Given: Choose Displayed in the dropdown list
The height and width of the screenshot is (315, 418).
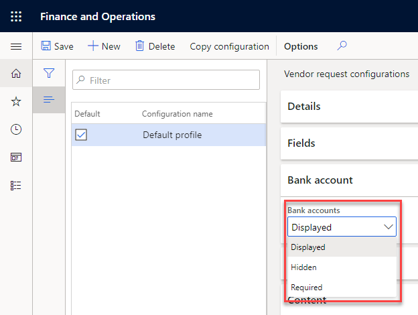Looking at the screenshot, I should click(342, 247).
